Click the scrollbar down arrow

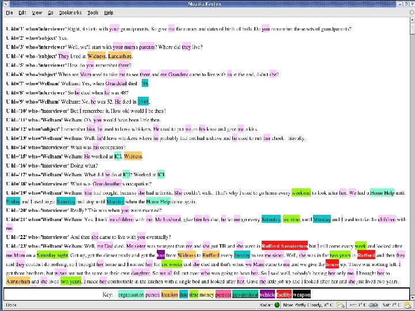[x=412, y=298]
